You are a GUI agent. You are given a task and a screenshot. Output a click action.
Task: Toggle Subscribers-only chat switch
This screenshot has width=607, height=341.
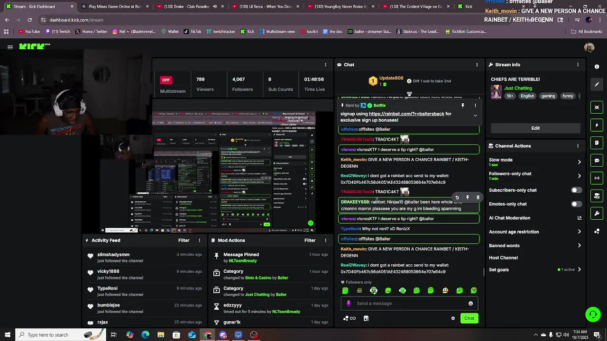pyautogui.click(x=576, y=190)
